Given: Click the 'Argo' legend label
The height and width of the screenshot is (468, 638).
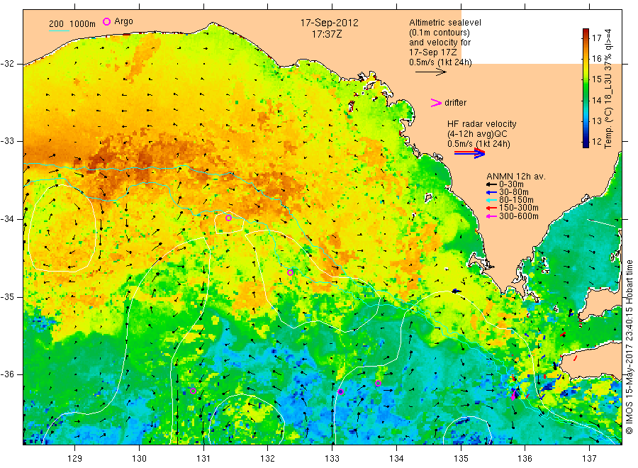Looking at the screenshot, I should click(123, 21).
